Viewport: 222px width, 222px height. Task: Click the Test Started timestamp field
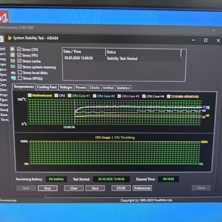coord(112,179)
